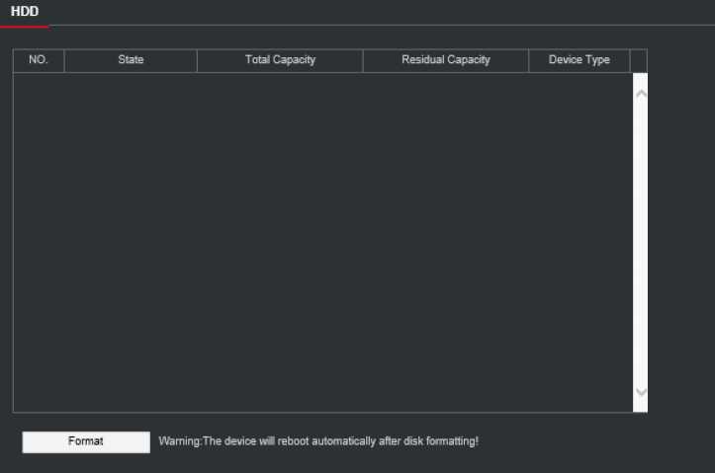Screen dimensions: 715x473
Task: Click the red underline beneath the HDD tab
Action: coord(25,26)
